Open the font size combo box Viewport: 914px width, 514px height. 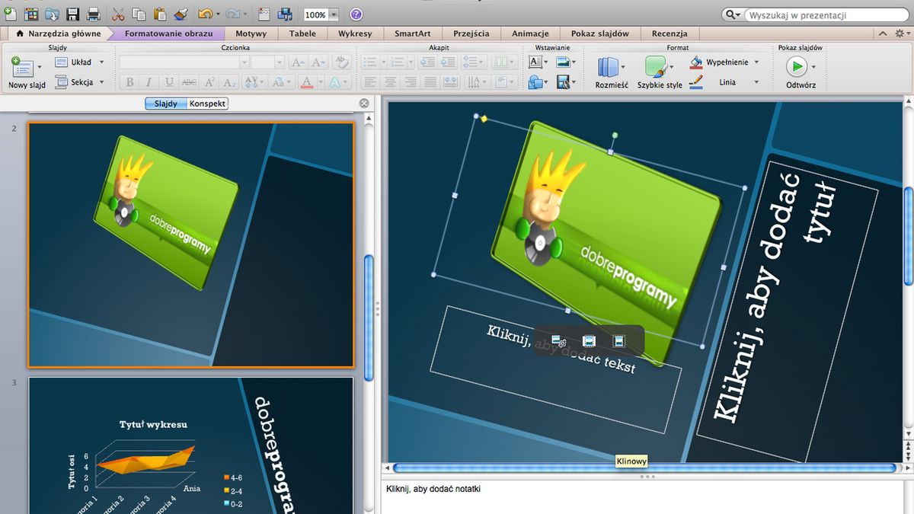(x=267, y=62)
